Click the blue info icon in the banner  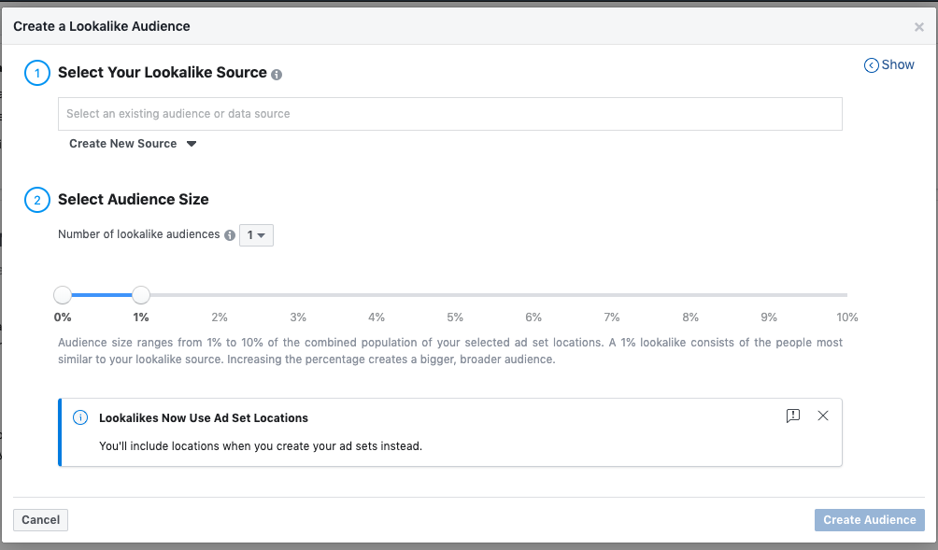click(x=80, y=417)
